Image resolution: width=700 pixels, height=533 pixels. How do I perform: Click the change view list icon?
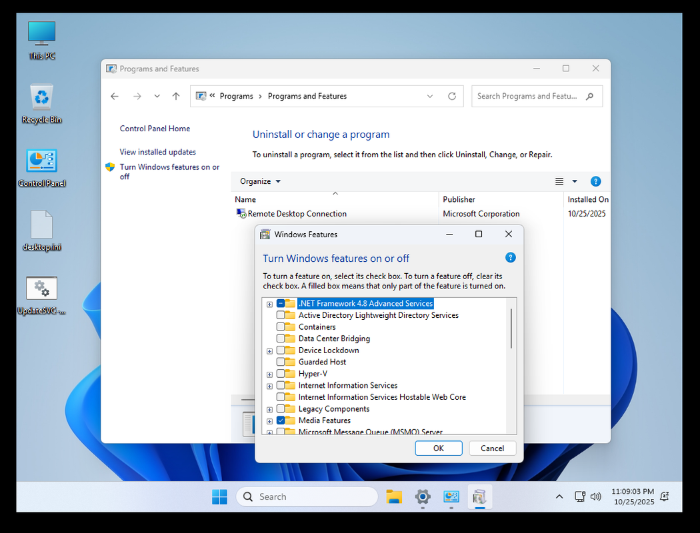[x=559, y=181]
